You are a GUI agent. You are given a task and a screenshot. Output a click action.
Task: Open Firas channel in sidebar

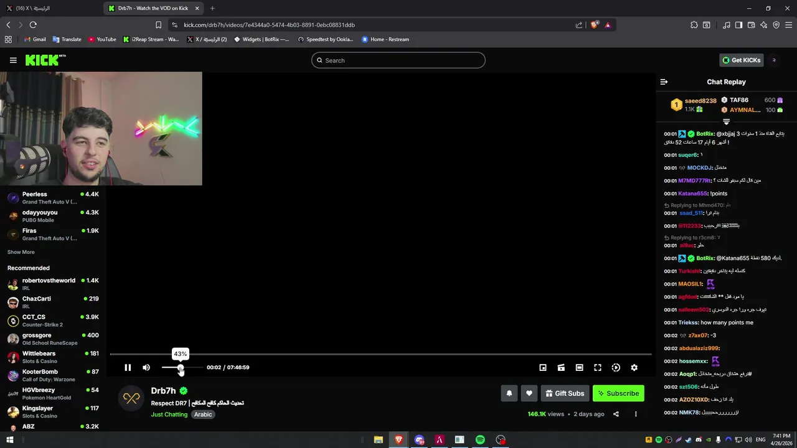[x=53, y=234]
